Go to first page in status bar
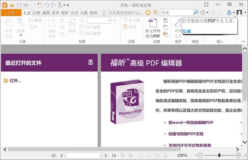This screenshot has width=248, height=160. [x=54, y=155]
